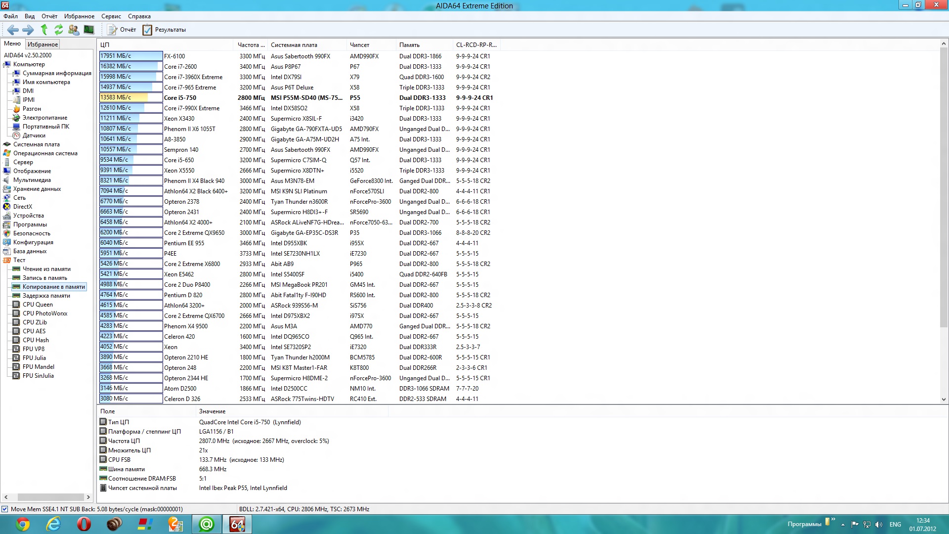
Task: Click the 13583 МБ/с yellow result bar
Action: [x=131, y=97]
